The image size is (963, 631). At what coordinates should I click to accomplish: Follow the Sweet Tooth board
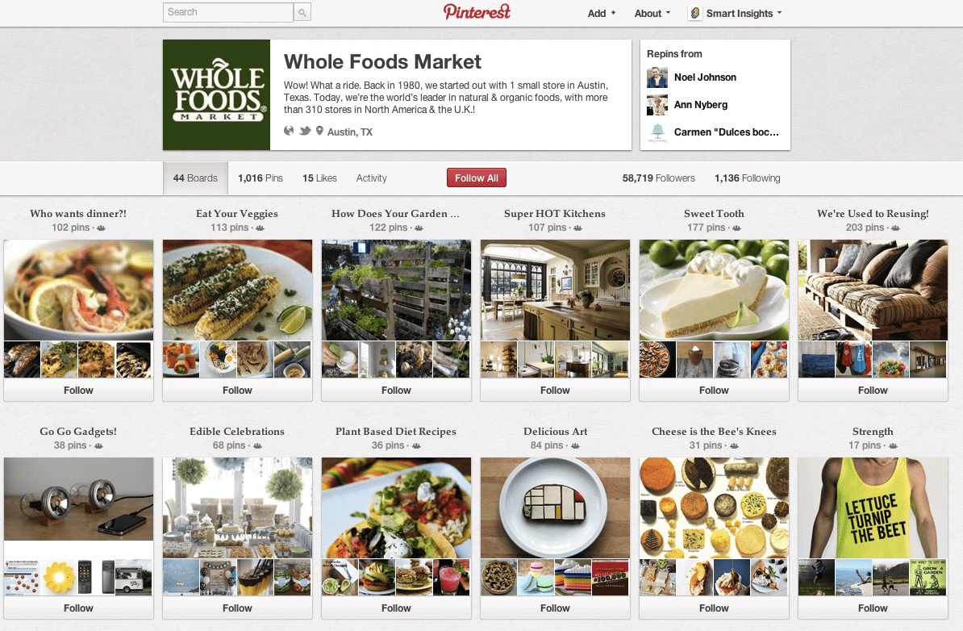tap(714, 391)
